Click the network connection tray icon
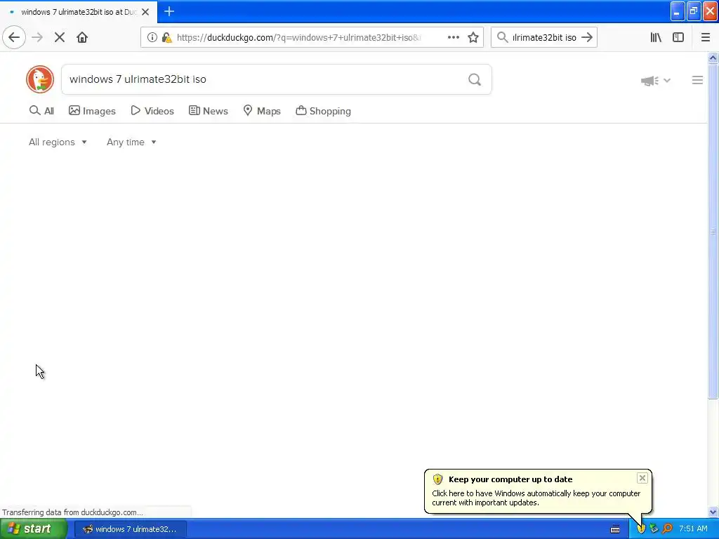719x539 pixels. coord(654,529)
